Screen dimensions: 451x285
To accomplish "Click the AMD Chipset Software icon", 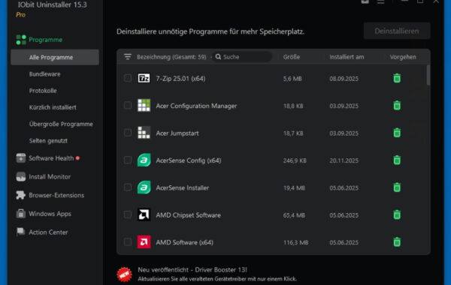I will pyautogui.click(x=144, y=214).
